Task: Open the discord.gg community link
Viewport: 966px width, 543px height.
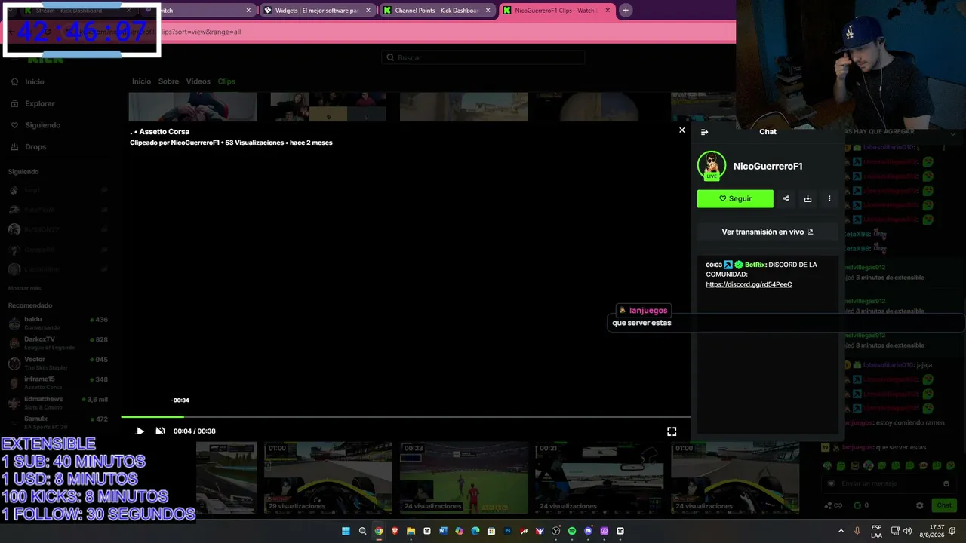Action: pos(749,284)
